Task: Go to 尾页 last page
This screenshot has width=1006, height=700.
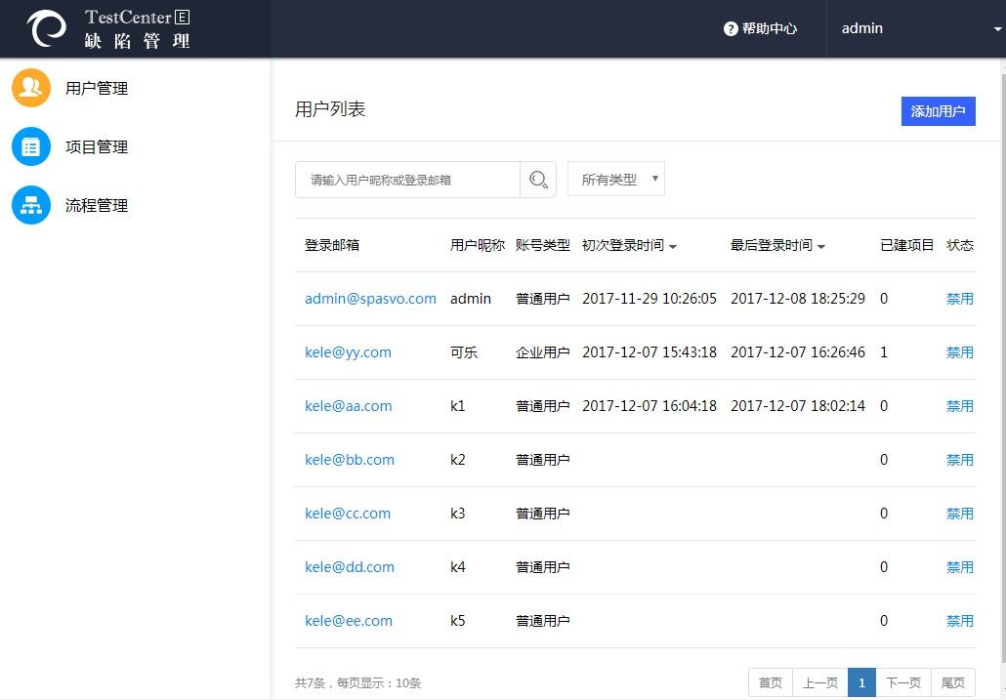Action: [952, 682]
